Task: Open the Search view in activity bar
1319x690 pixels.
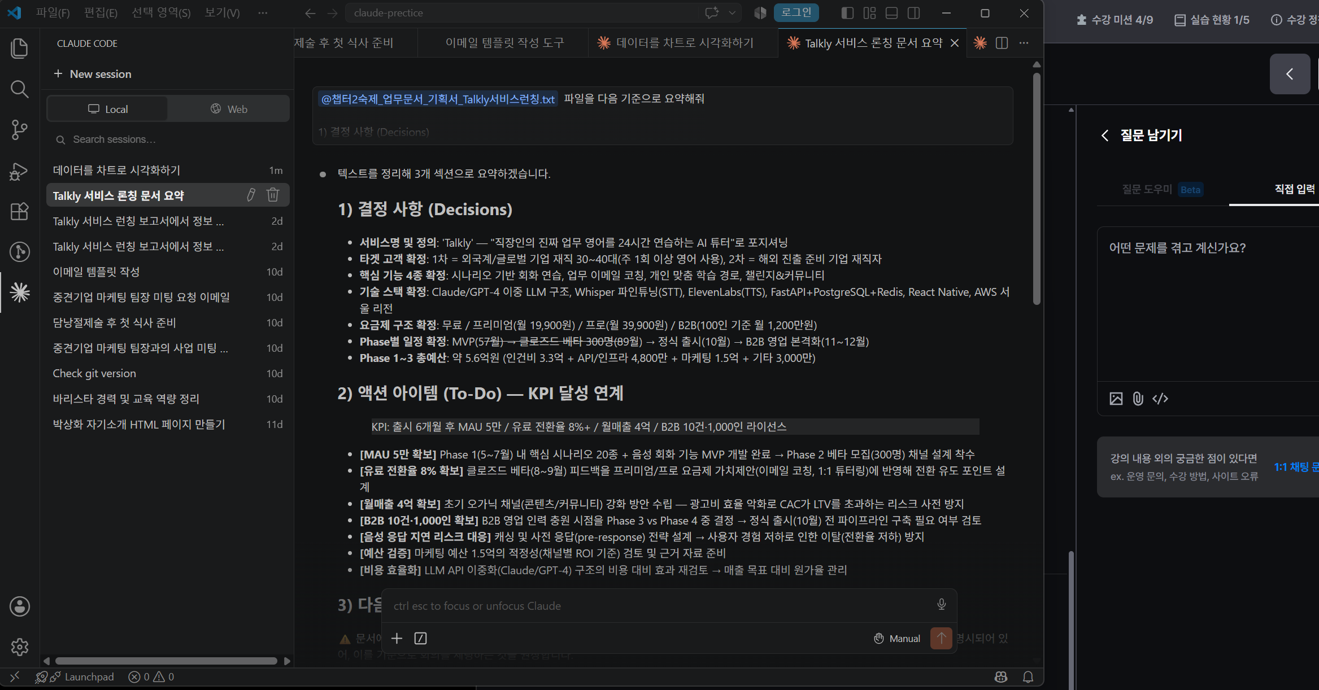Action: pyautogui.click(x=19, y=89)
